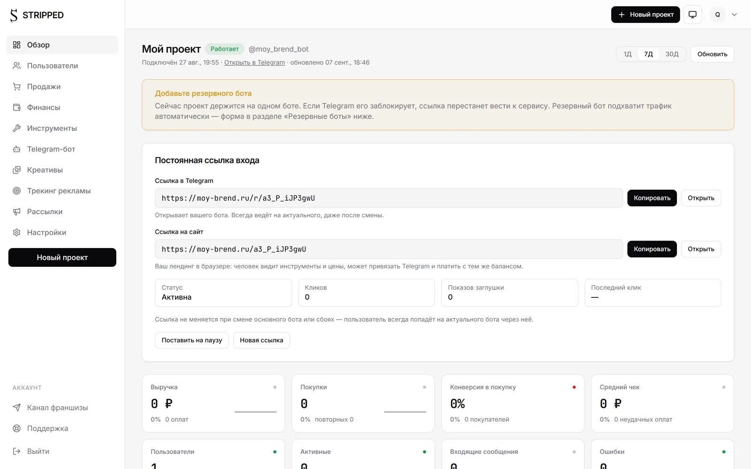
Task: Click the Новая ссылка button
Action: [261, 340]
